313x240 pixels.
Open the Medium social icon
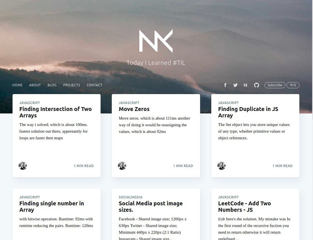point(245,85)
